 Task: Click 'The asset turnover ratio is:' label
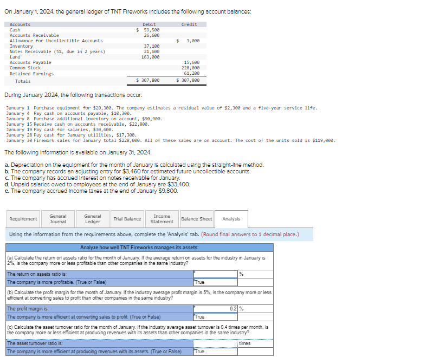(x=35, y=343)
